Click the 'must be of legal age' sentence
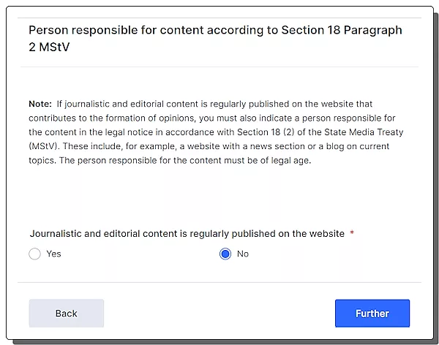 click(263, 161)
